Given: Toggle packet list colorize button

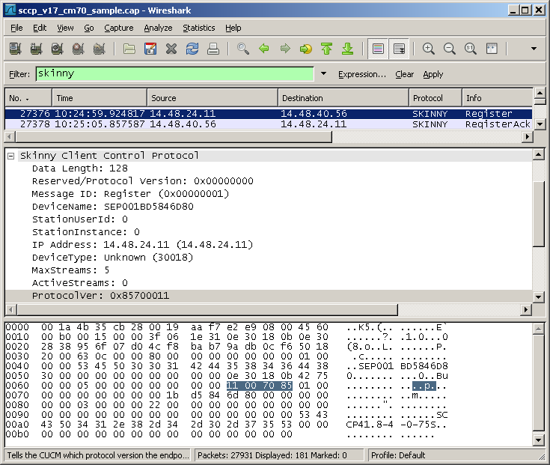Looking at the screenshot, I should (x=378, y=49).
